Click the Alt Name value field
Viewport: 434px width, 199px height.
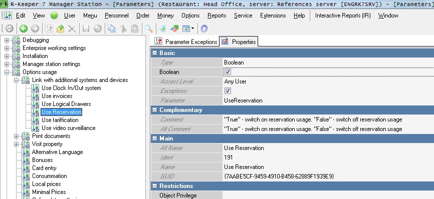(328, 148)
